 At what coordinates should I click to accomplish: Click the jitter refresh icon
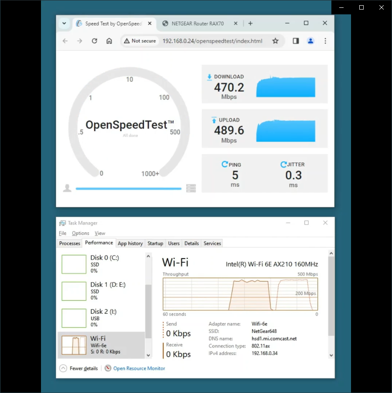click(283, 165)
